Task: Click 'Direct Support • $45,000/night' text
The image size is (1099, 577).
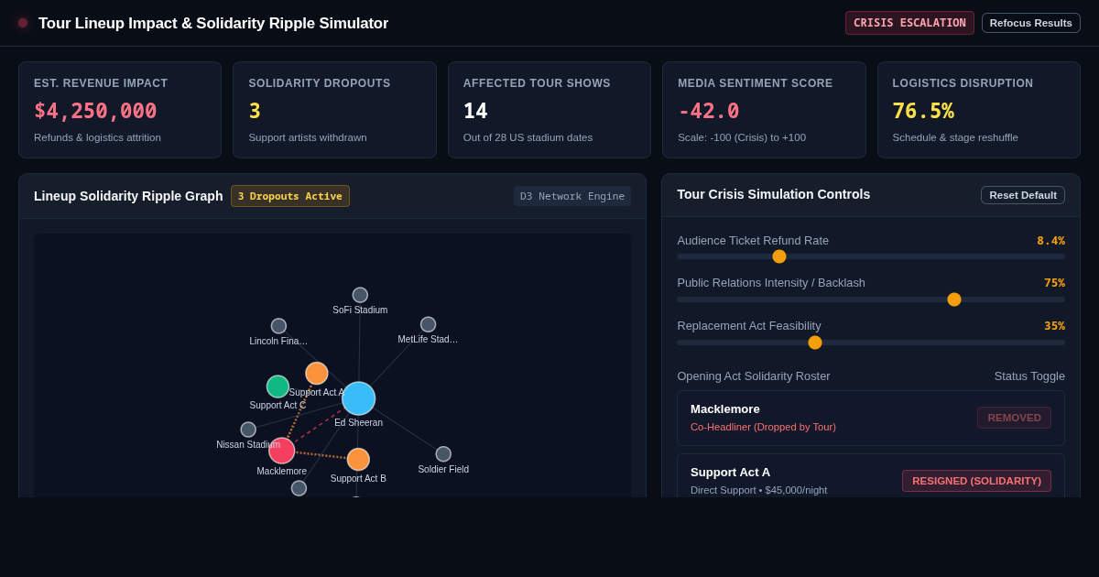Action: [758, 490]
